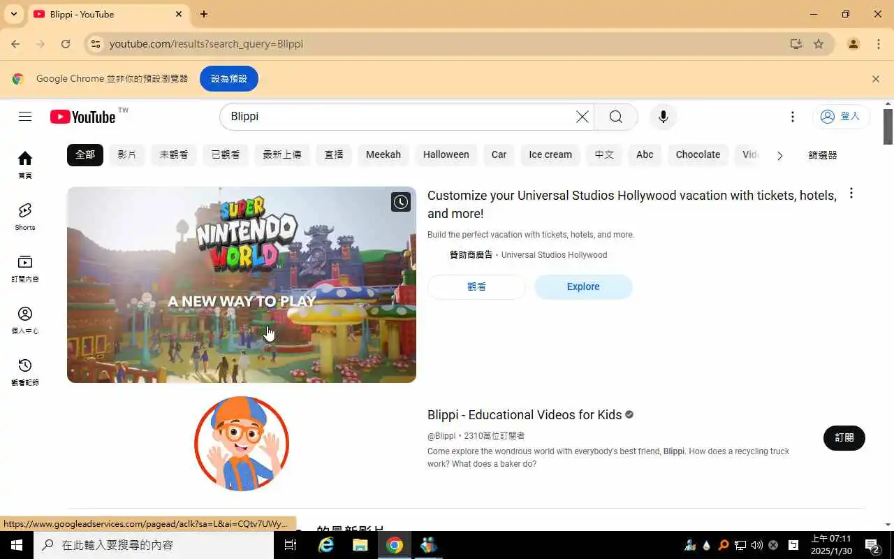894x559 pixels.
Task: Open the You section in sidebar
Action: [x=25, y=320]
